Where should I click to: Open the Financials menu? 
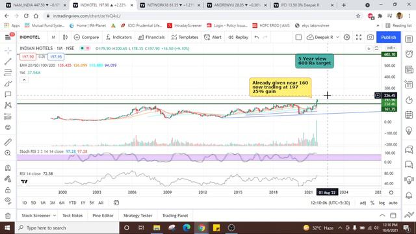pyautogui.click(x=151, y=38)
